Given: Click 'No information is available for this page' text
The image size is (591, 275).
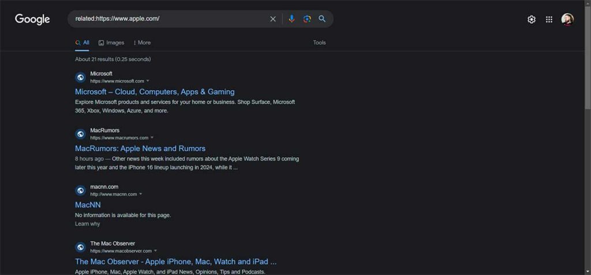Looking at the screenshot, I should coord(123,215).
